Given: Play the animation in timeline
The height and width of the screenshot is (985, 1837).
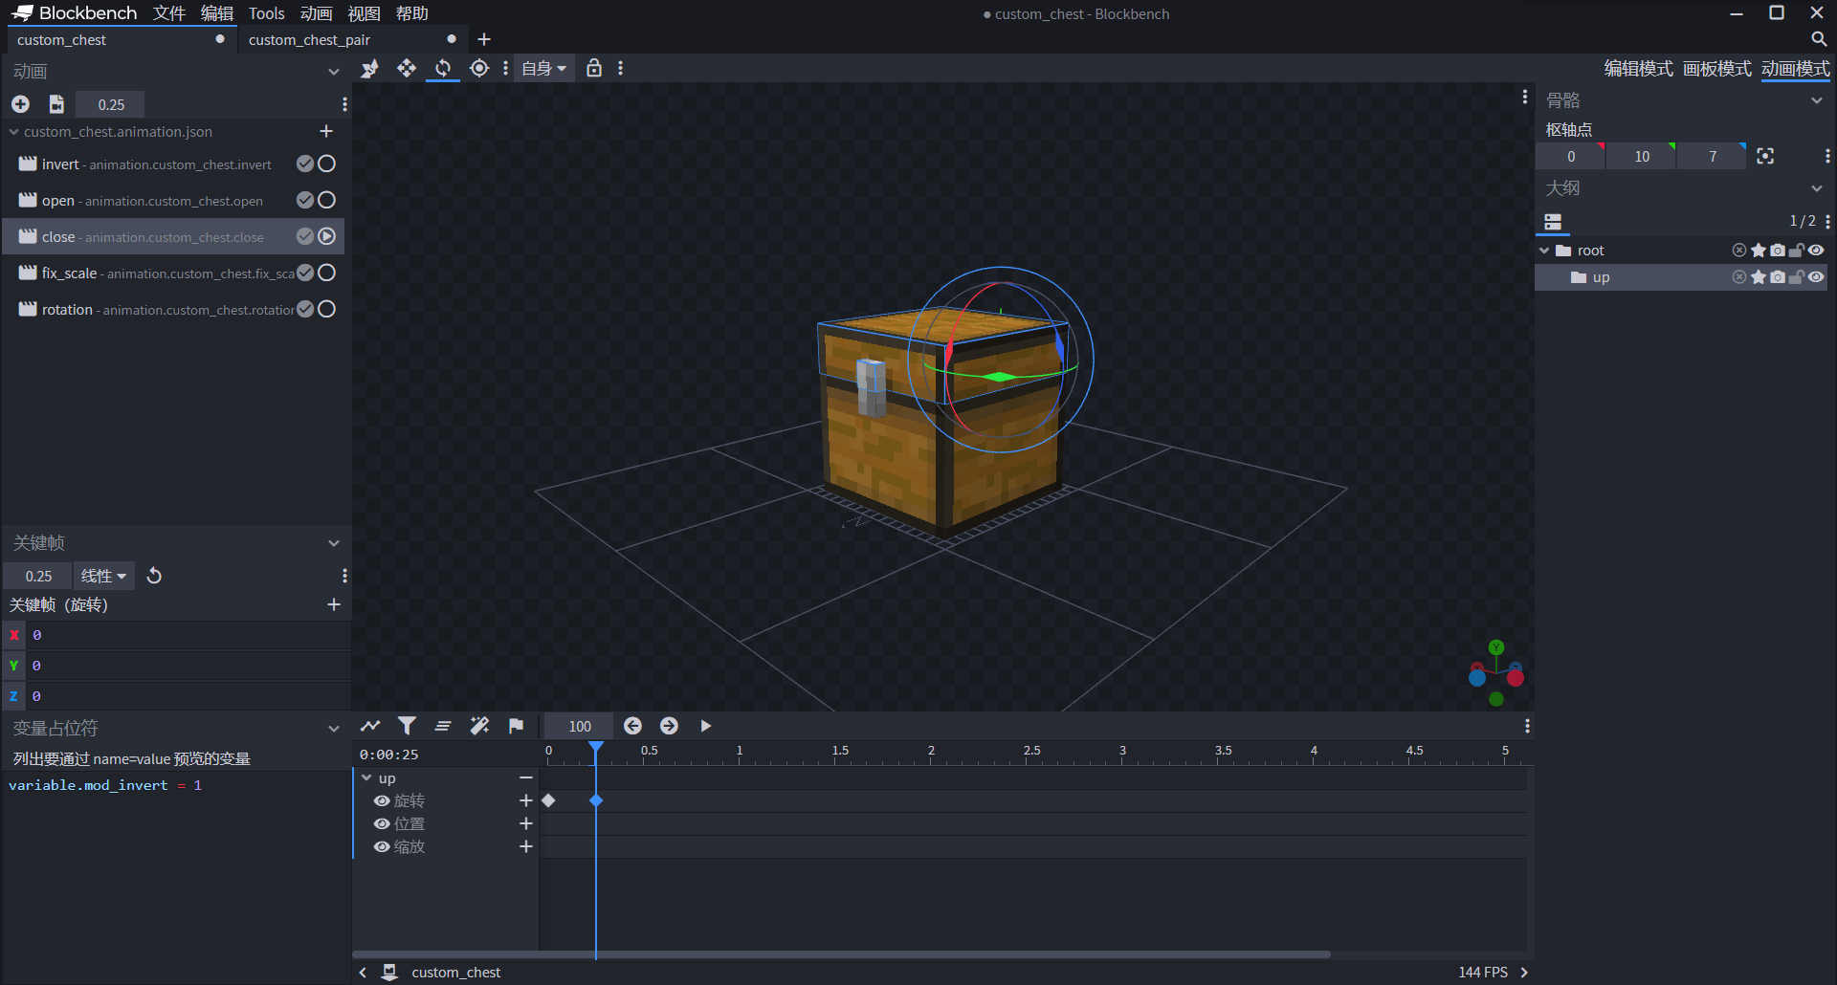Looking at the screenshot, I should point(705,726).
